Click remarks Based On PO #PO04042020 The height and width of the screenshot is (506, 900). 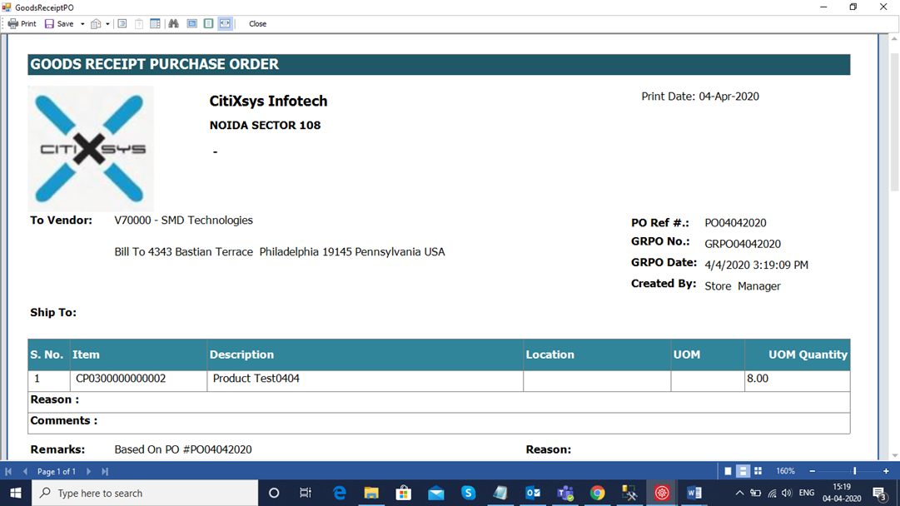(x=183, y=449)
